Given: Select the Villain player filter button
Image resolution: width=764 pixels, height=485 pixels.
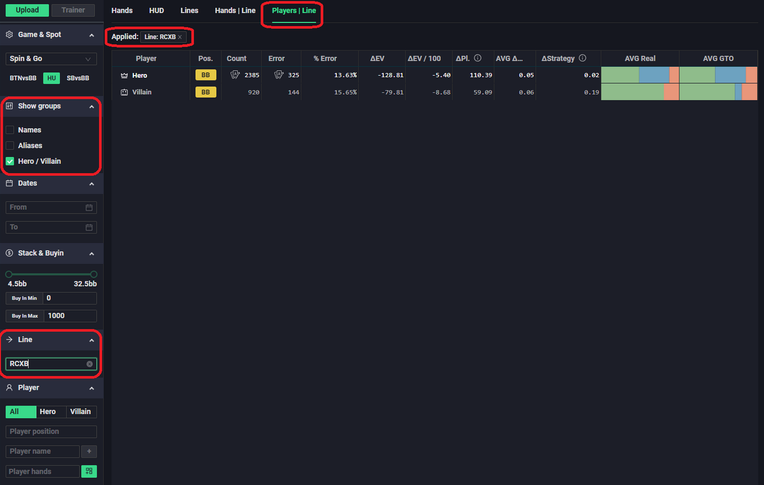Looking at the screenshot, I should tap(80, 412).
